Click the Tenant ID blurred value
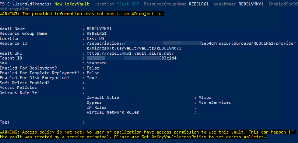The image size is (298, 143). pyautogui.click(x=131, y=58)
